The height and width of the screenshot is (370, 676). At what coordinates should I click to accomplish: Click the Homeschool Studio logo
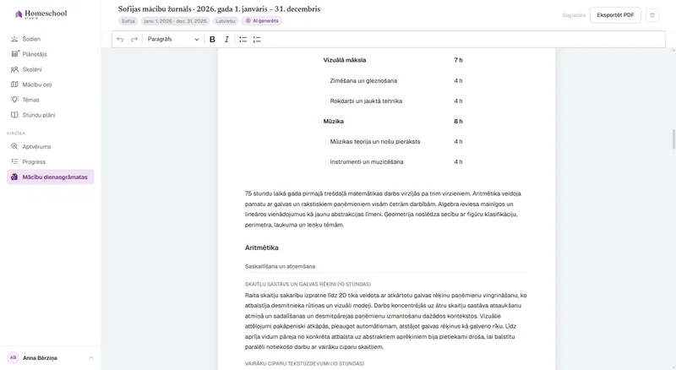click(x=41, y=14)
